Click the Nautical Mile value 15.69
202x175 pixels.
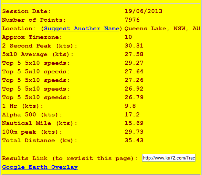click(x=134, y=123)
